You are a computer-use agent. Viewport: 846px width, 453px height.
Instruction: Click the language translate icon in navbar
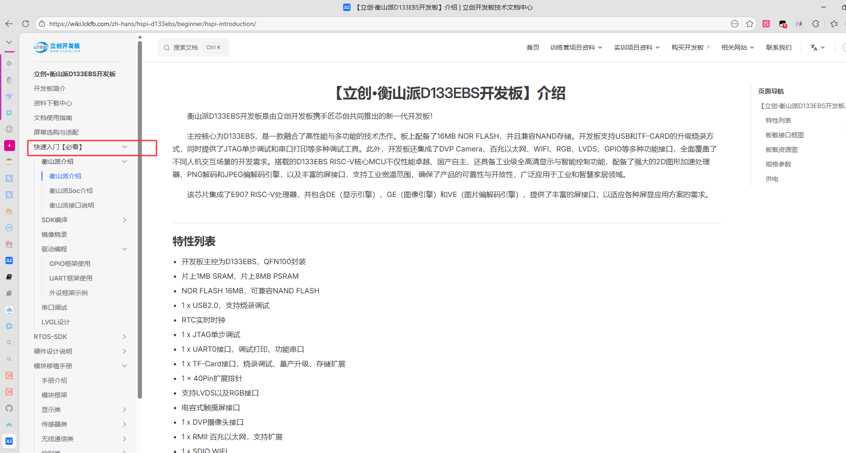tap(814, 47)
